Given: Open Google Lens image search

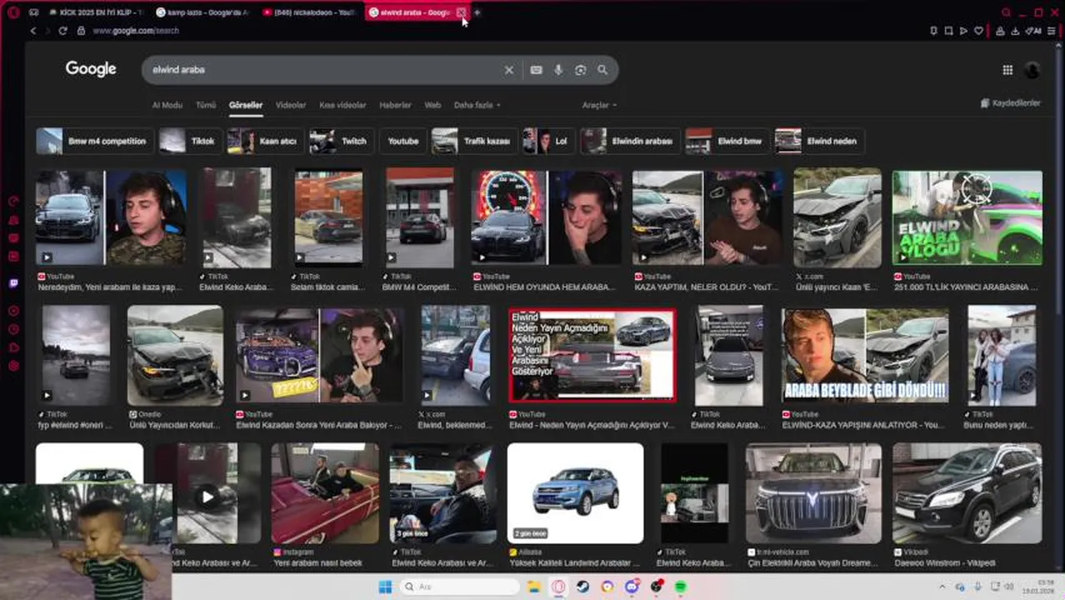Looking at the screenshot, I should [581, 70].
